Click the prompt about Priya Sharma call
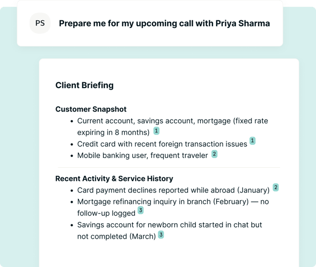316x267 pixels. [x=164, y=23]
